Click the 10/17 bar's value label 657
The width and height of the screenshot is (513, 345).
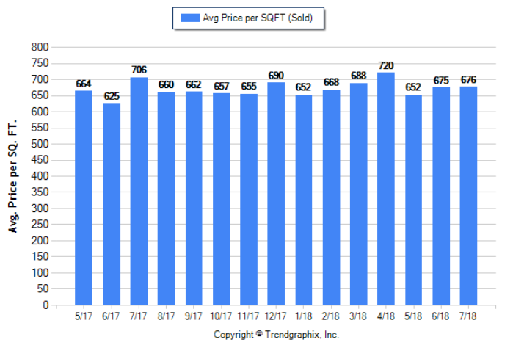point(222,87)
